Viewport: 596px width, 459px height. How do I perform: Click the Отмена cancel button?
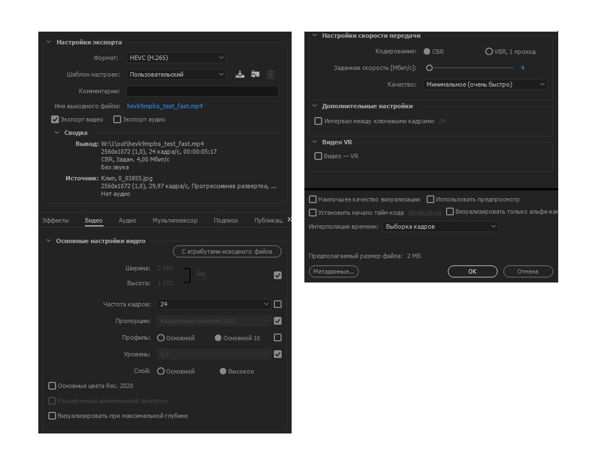(x=528, y=271)
